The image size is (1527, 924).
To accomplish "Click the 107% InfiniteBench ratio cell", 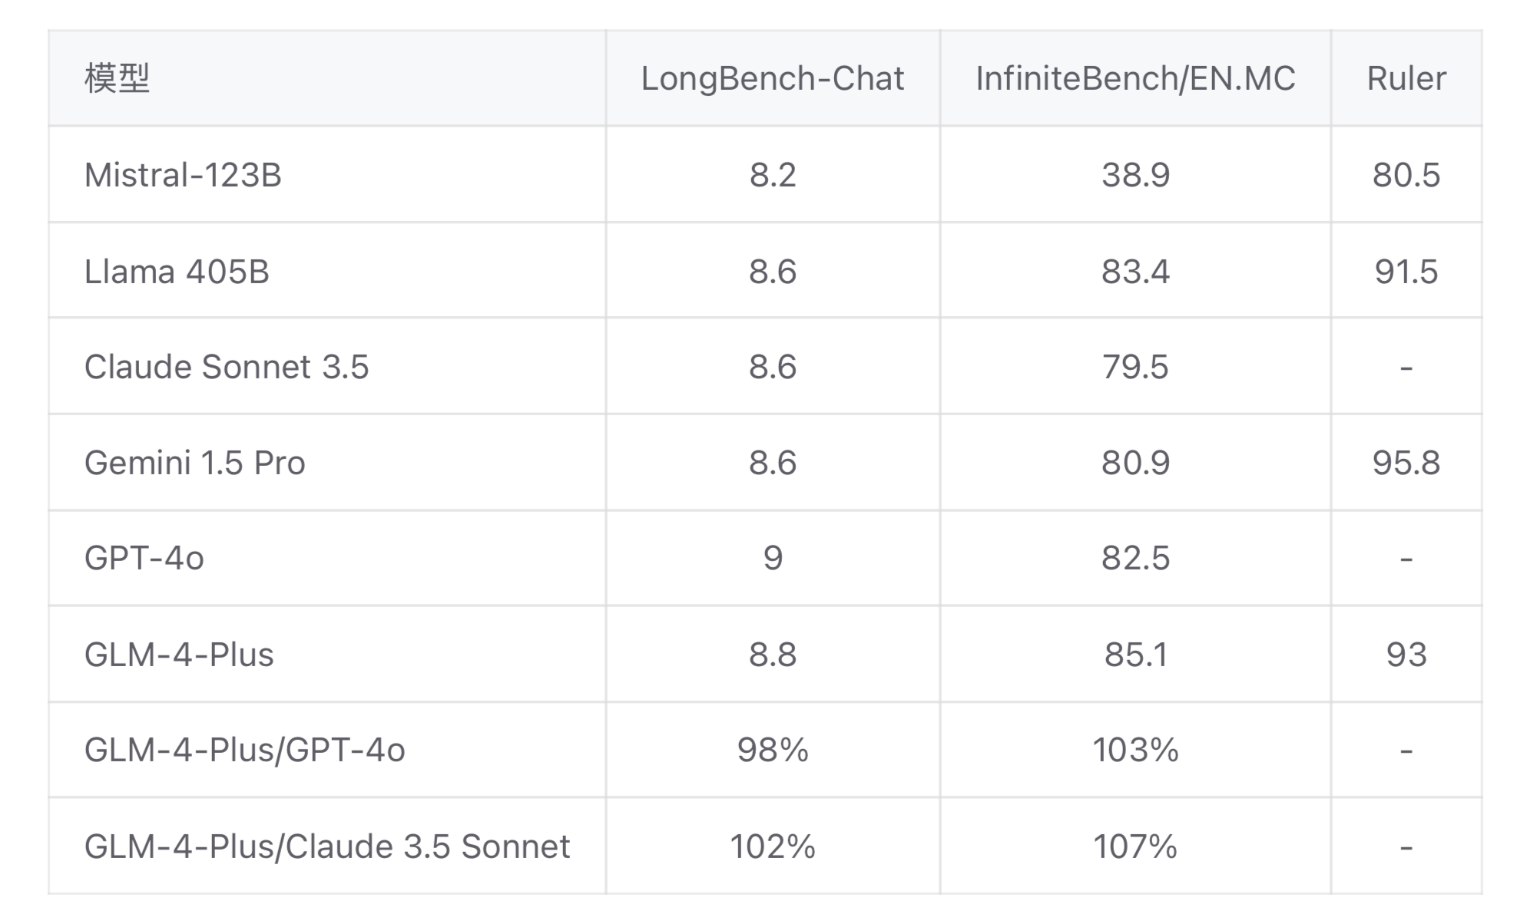I will [1135, 846].
